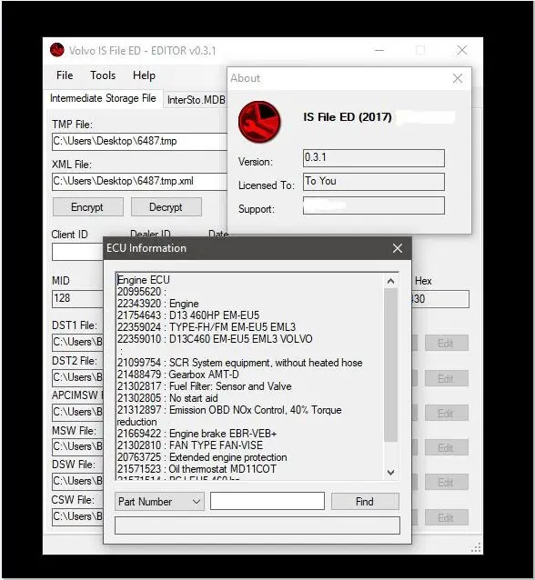535x580 pixels.
Task: Select line '21571523 : Oil thermostat MD11COT'
Action: (x=197, y=469)
